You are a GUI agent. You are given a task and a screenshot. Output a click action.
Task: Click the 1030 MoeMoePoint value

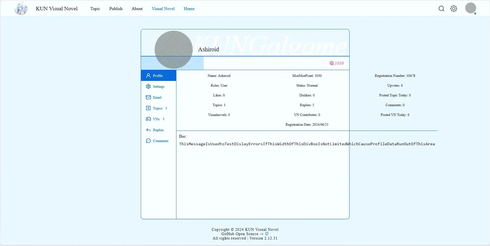tap(339, 63)
